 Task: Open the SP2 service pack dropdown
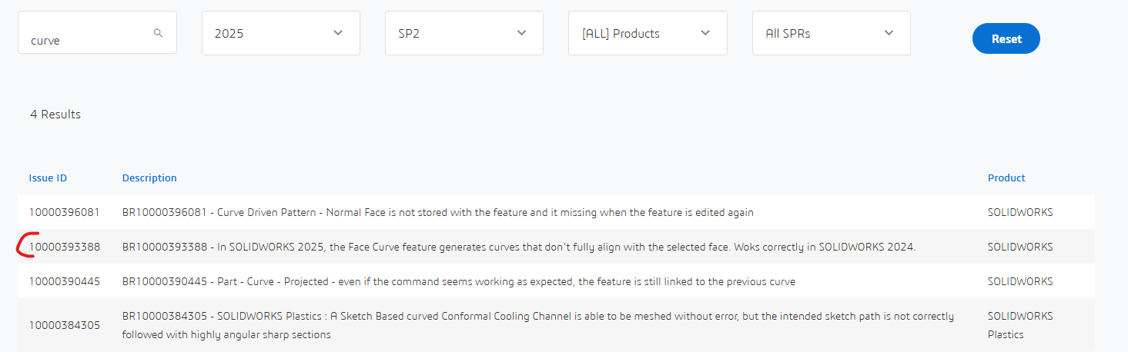click(464, 33)
